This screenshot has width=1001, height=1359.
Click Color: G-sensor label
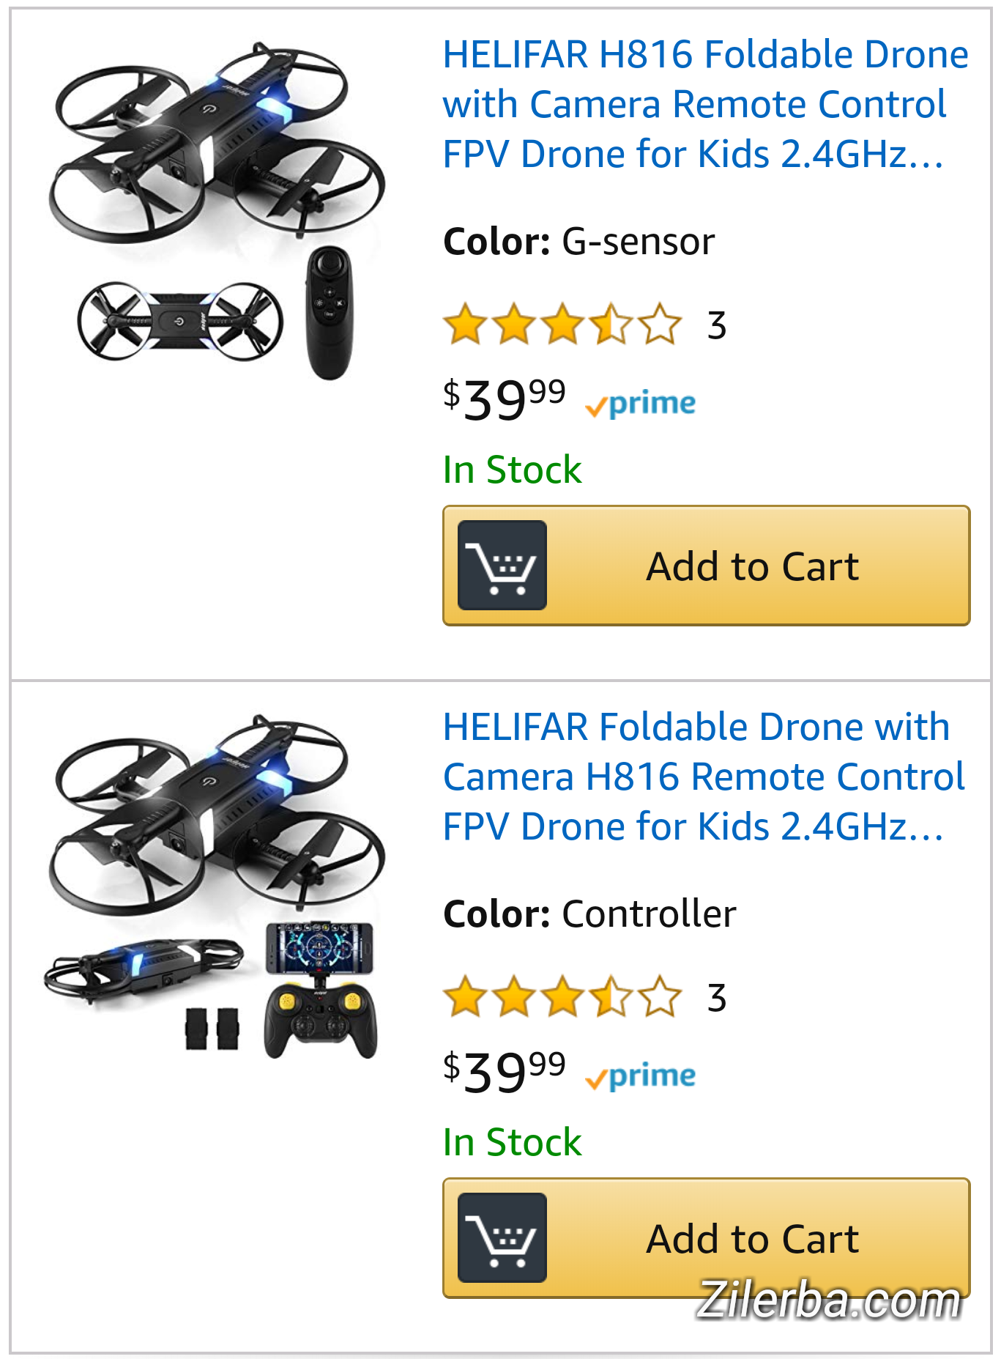(578, 242)
